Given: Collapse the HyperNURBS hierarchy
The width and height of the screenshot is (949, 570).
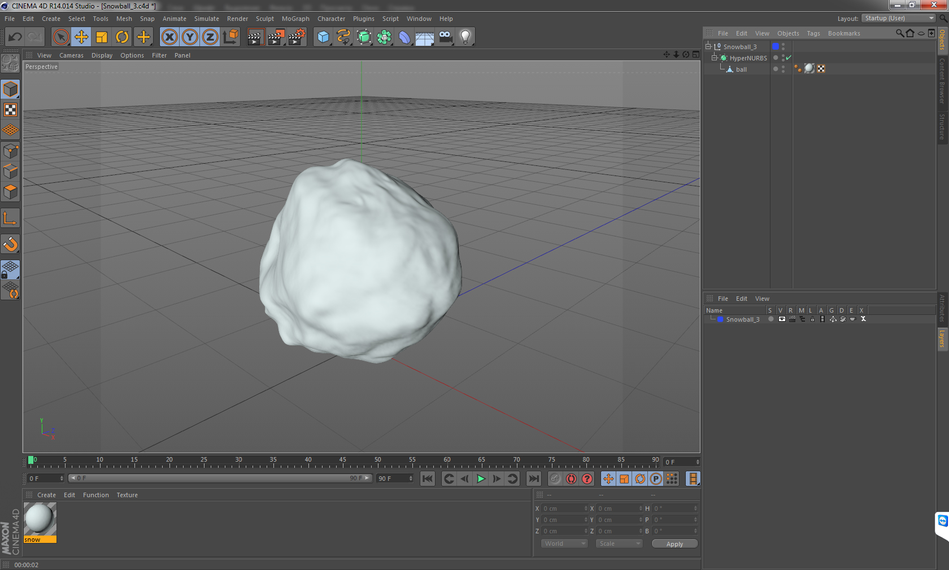Looking at the screenshot, I should click(x=714, y=58).
